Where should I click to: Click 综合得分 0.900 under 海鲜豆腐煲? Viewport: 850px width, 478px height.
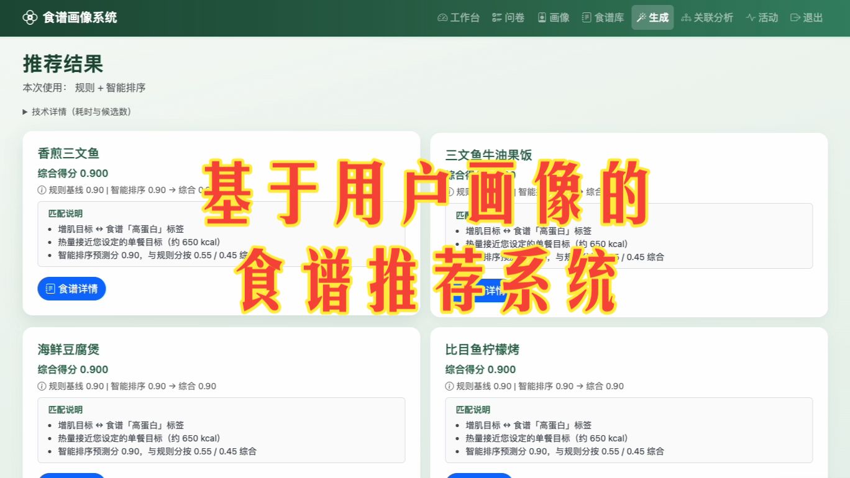[73, 369]
